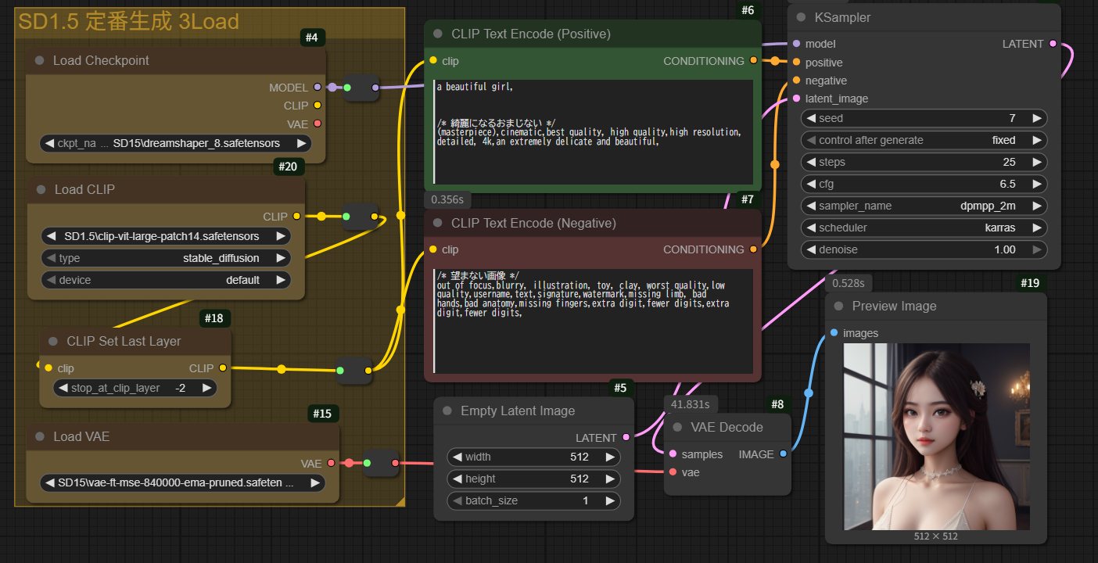Click the Preview Image node collapse dot
1098x563 pixels.
839,307
